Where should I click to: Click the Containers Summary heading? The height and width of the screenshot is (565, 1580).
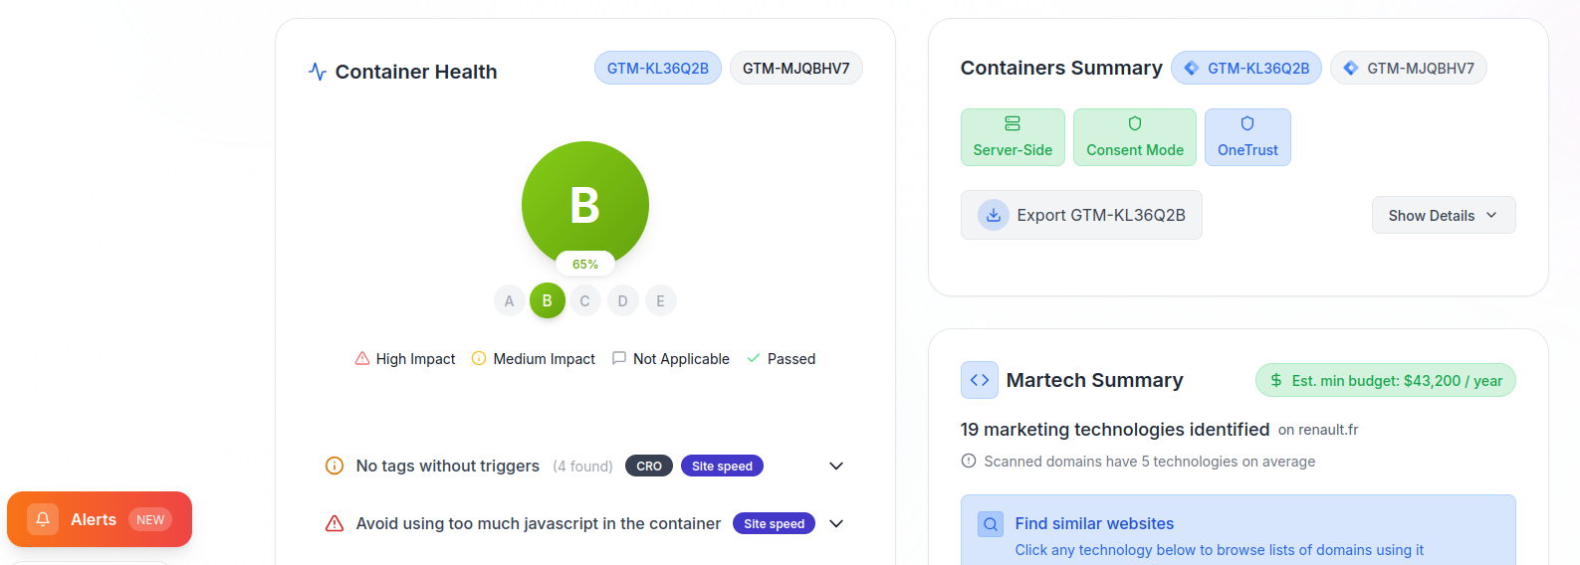pos(1061,68)
